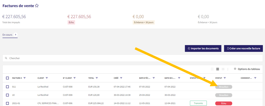
Task: Open filter icon for TOTAL column
Action: (x=97, y=78)
